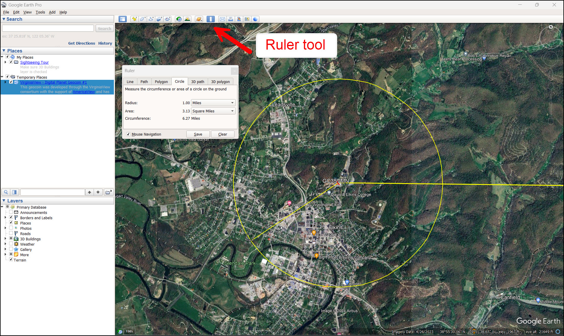Click the Kroger map pin
Image resolution: width=564 pixels, height=336 pixels.
pyautogui.click(x=347, y=282)
